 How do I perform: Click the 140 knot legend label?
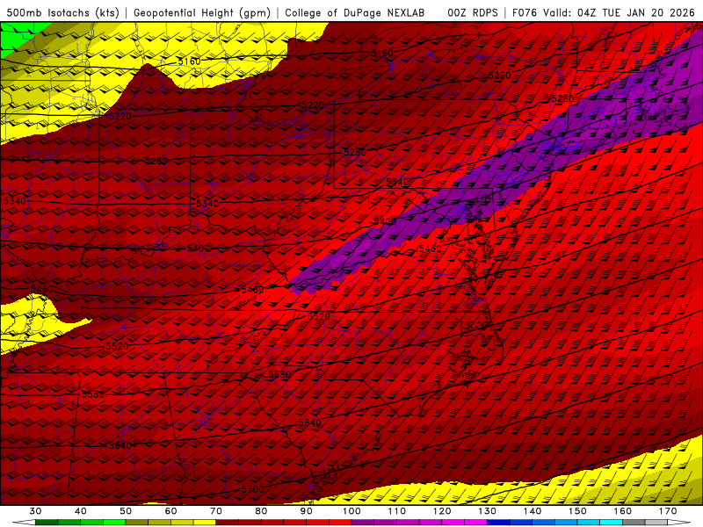pos(533,511)
